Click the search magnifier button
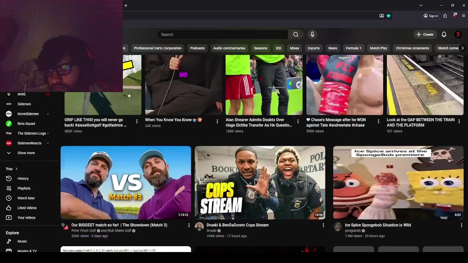The width and height of the screenshot is (468, 263). pos(296,34)
